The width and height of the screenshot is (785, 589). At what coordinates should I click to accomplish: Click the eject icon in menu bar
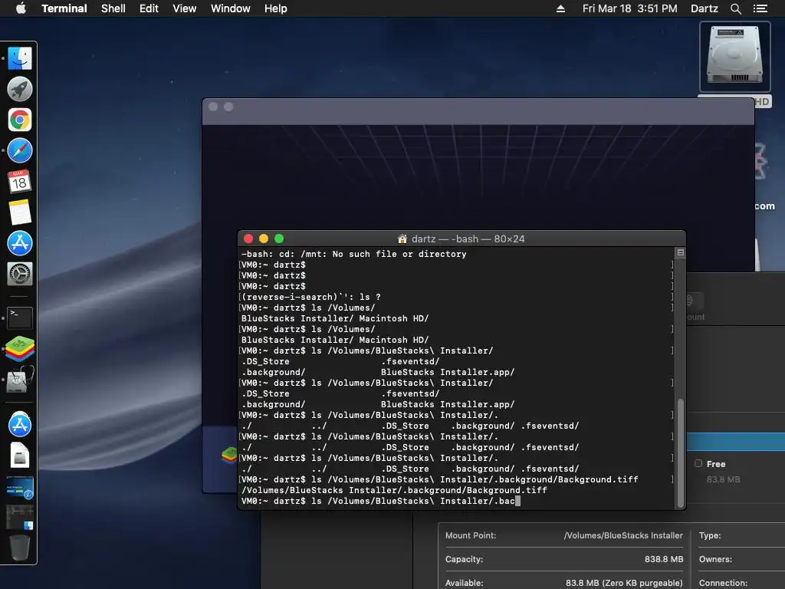tap(560, 8)
